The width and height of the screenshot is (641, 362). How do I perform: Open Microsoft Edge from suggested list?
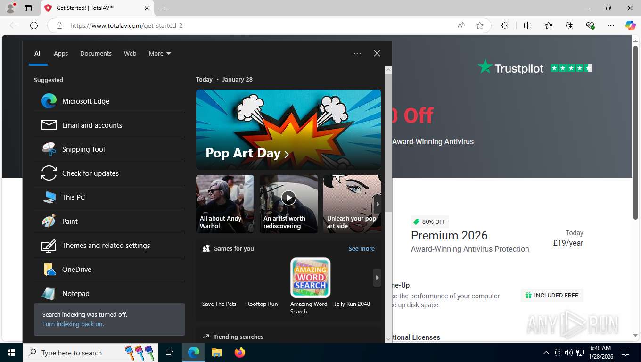(109, 101)
